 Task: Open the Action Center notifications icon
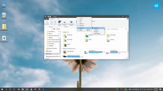[160, 89]
